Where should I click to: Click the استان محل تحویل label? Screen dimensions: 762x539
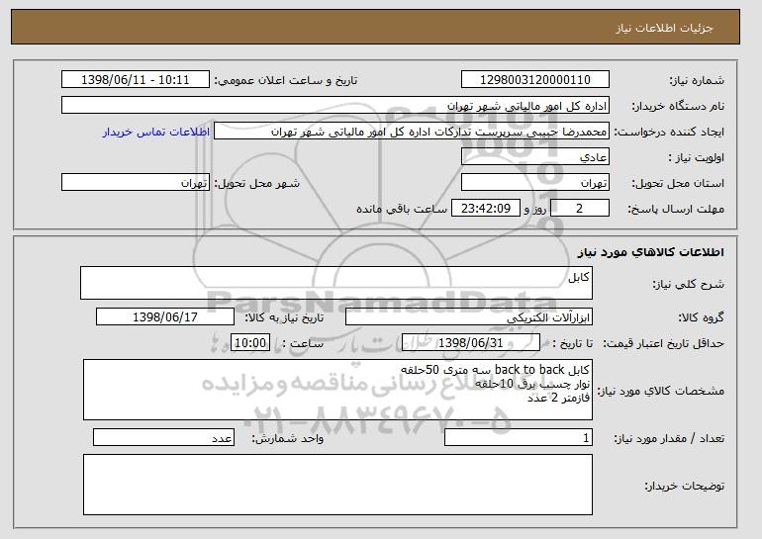pyautogui.click(x=678, y=183)
